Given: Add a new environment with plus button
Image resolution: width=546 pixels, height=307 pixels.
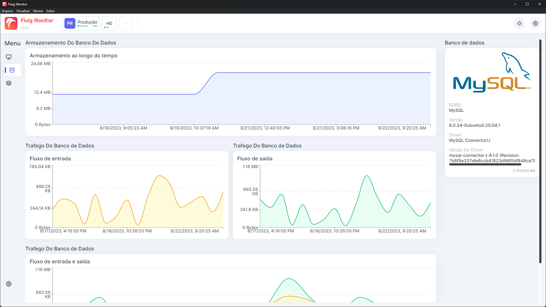Looking at the screenshot, I should (x=126, y=23).
